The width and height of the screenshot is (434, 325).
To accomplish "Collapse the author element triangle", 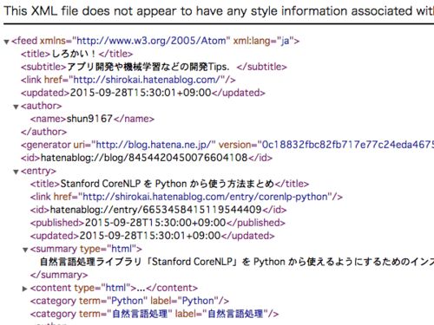I will pos(16,107).
